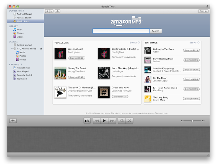Click the Library Music note icon

(x=15, y=29)
